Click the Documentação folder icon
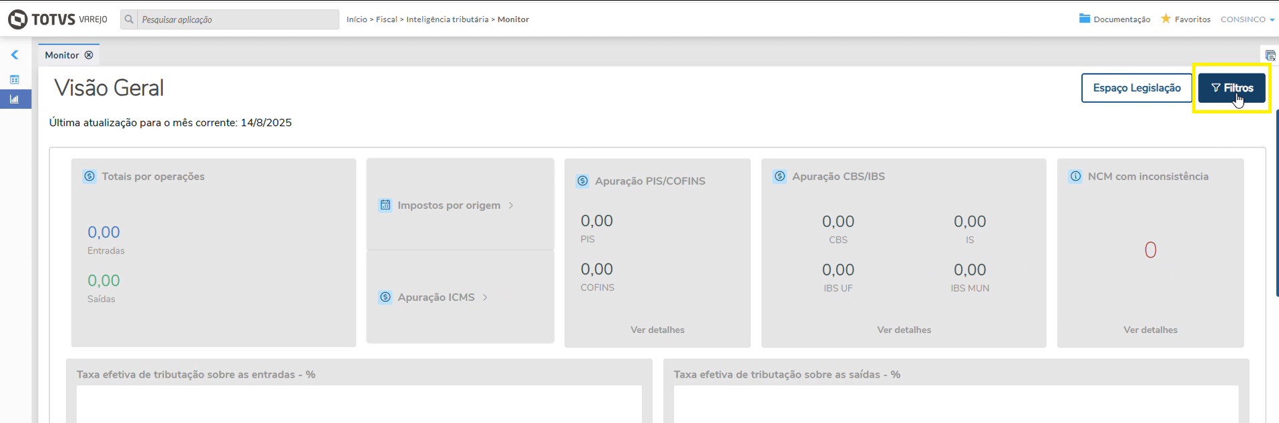1279x423 pixels. click(x=1085, y=19)
